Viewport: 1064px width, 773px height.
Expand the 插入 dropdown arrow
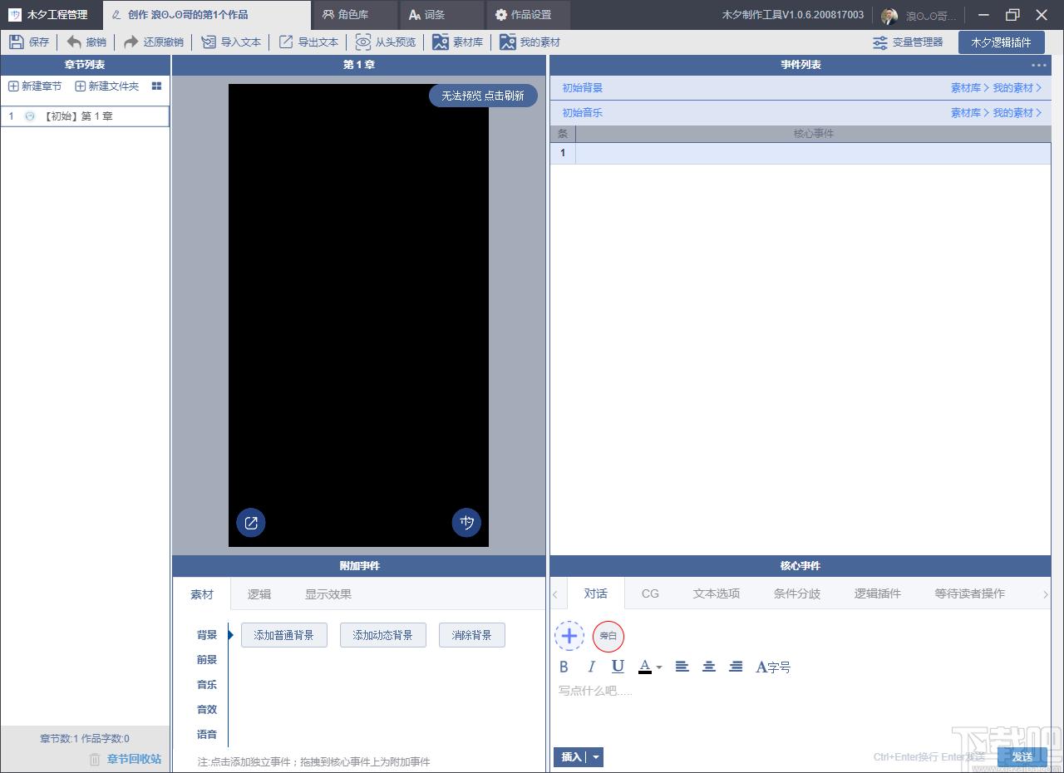pyautogui.click(x=596, y=757)
